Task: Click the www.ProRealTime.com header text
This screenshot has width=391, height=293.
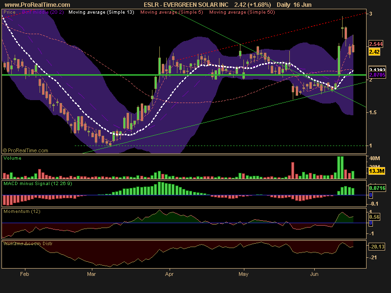Action: pos(38,5)
